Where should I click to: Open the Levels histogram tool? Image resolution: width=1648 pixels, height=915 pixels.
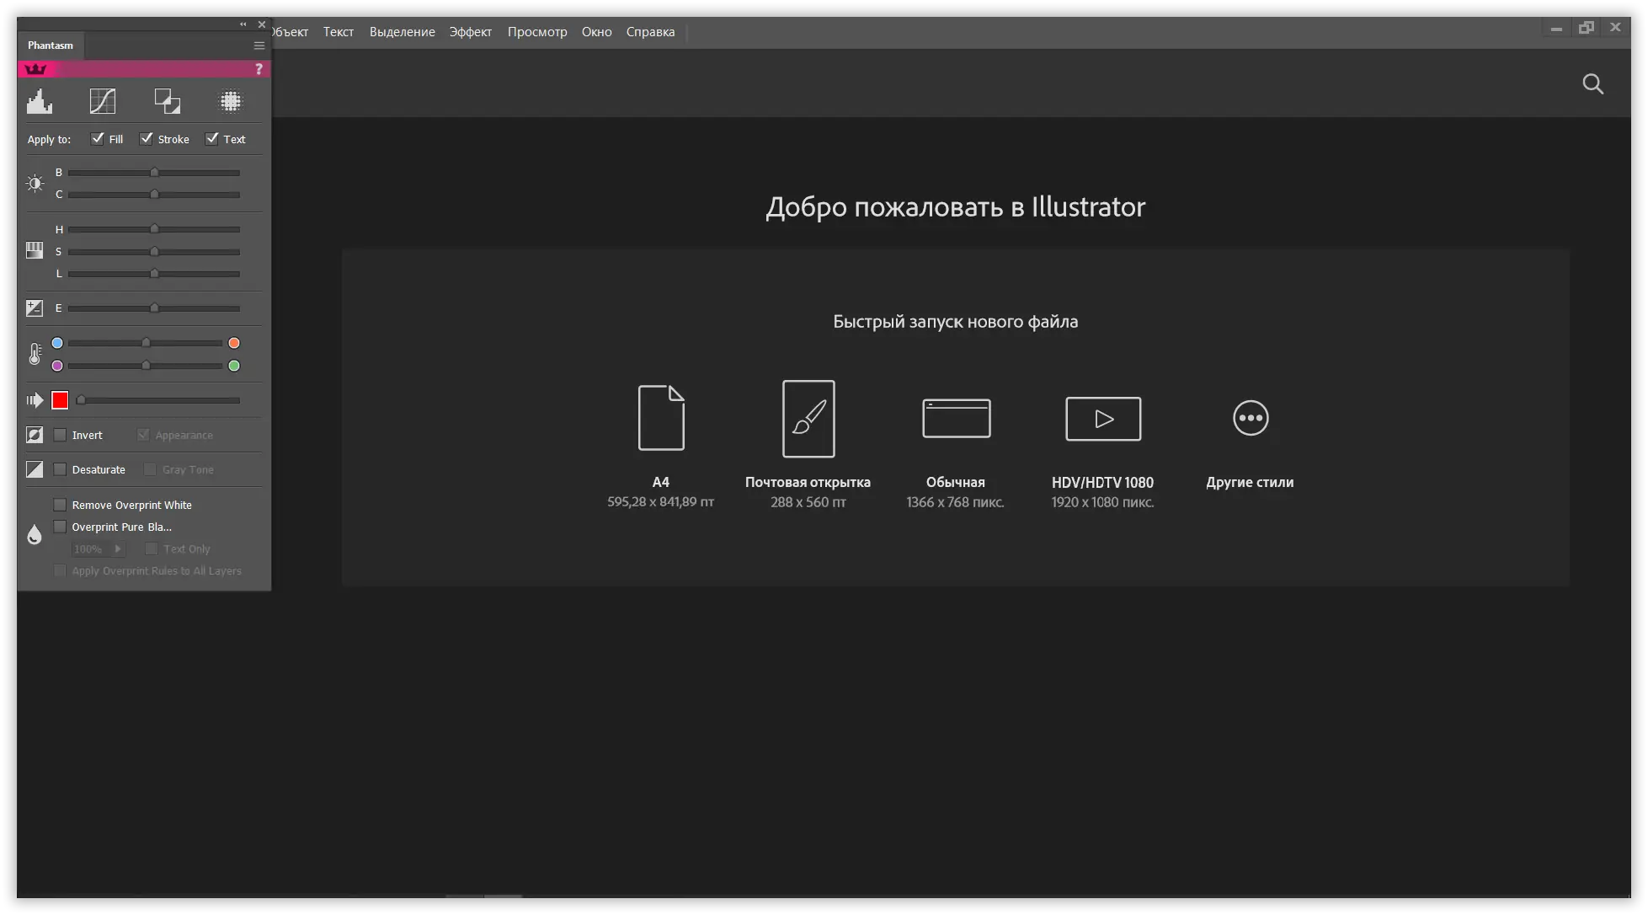[x=39, y=102]
